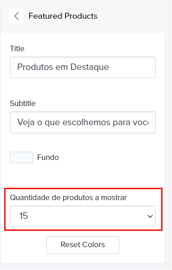Click the word Produtos inside the Title box

click(35, 67)
